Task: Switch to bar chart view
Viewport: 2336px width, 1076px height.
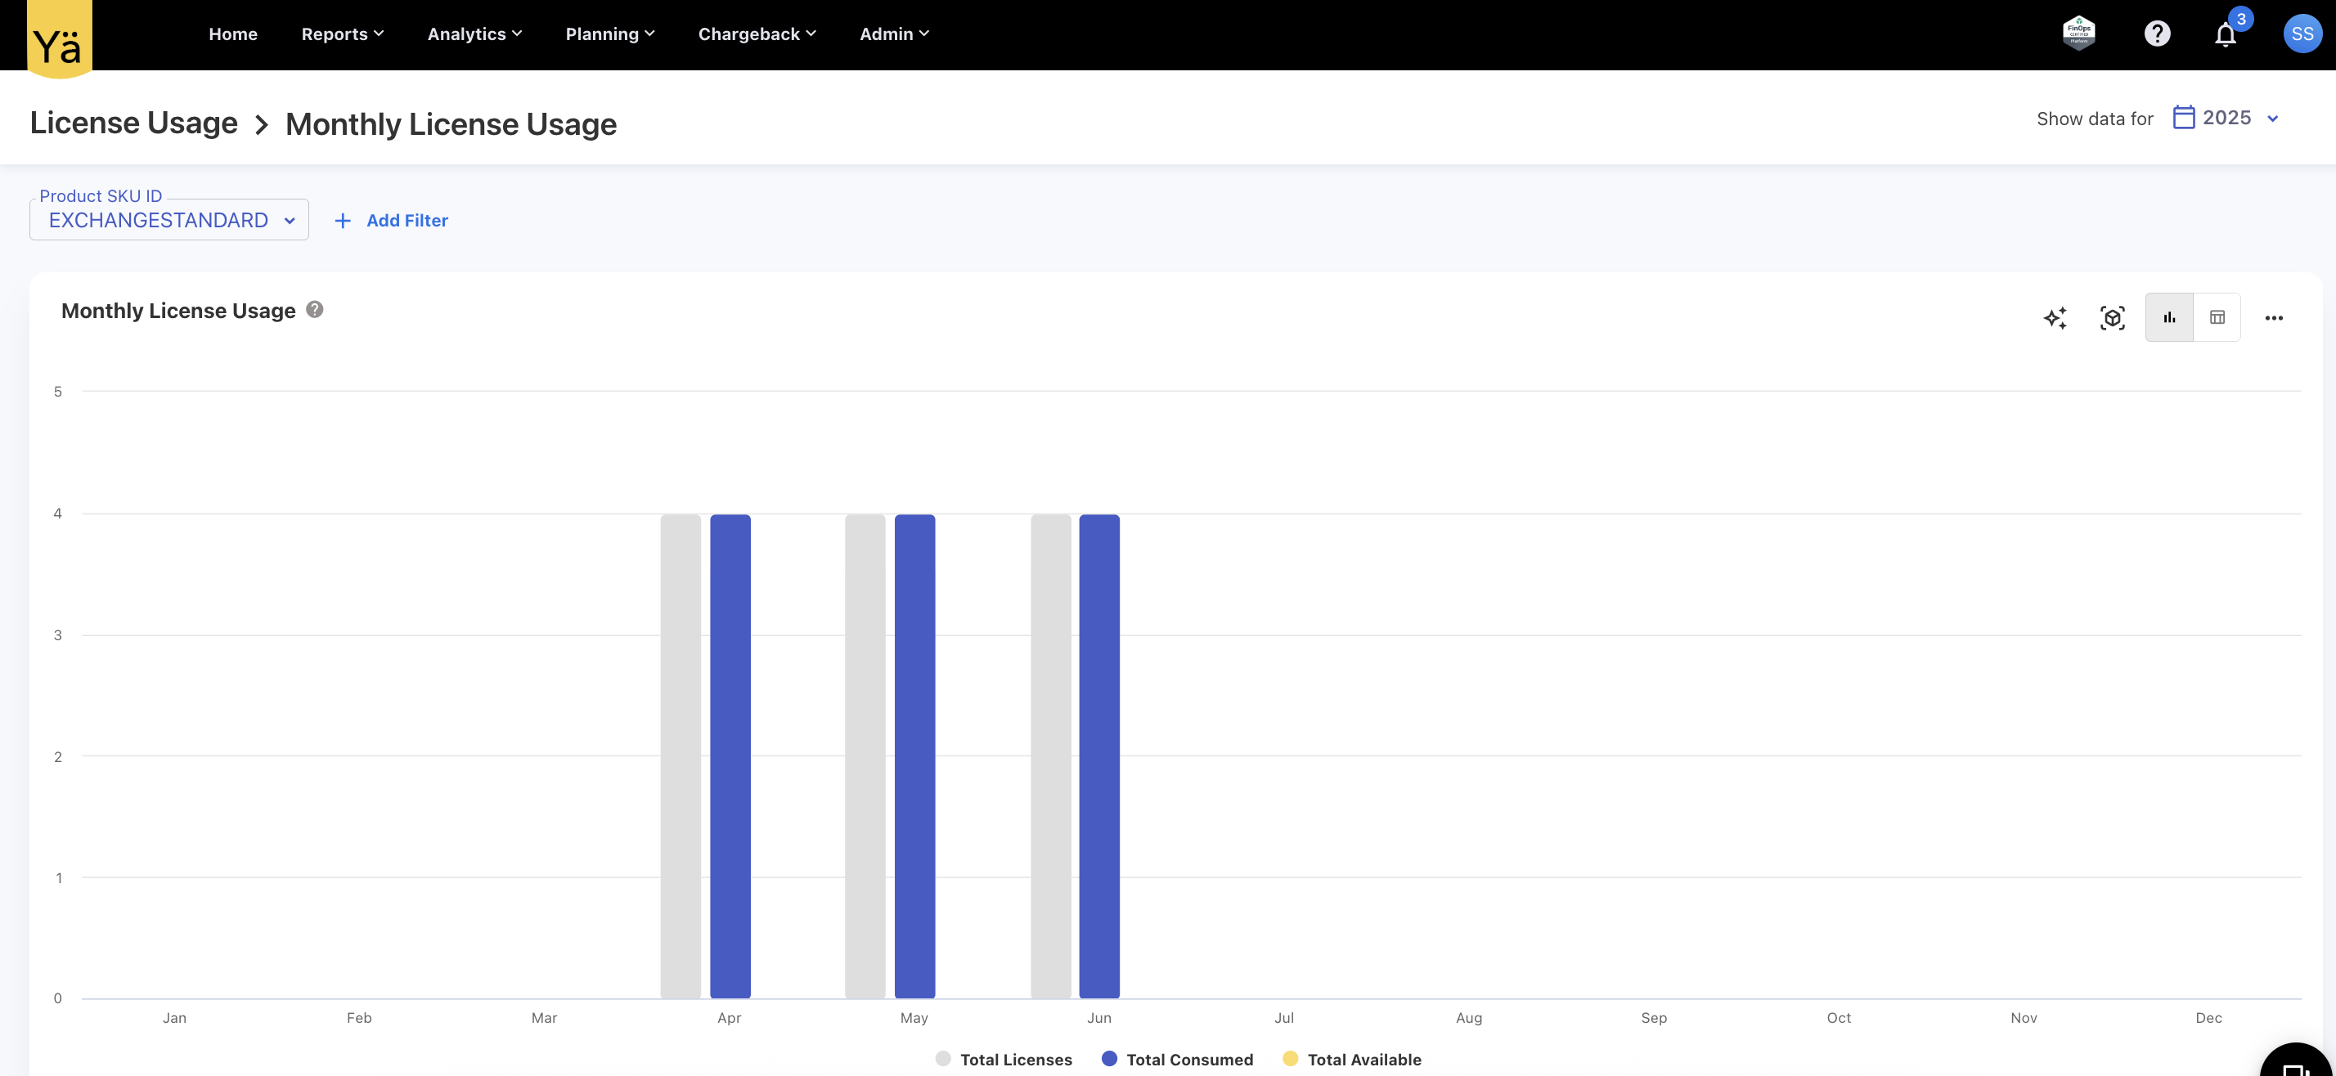Action: click(x=2169, y=318)
